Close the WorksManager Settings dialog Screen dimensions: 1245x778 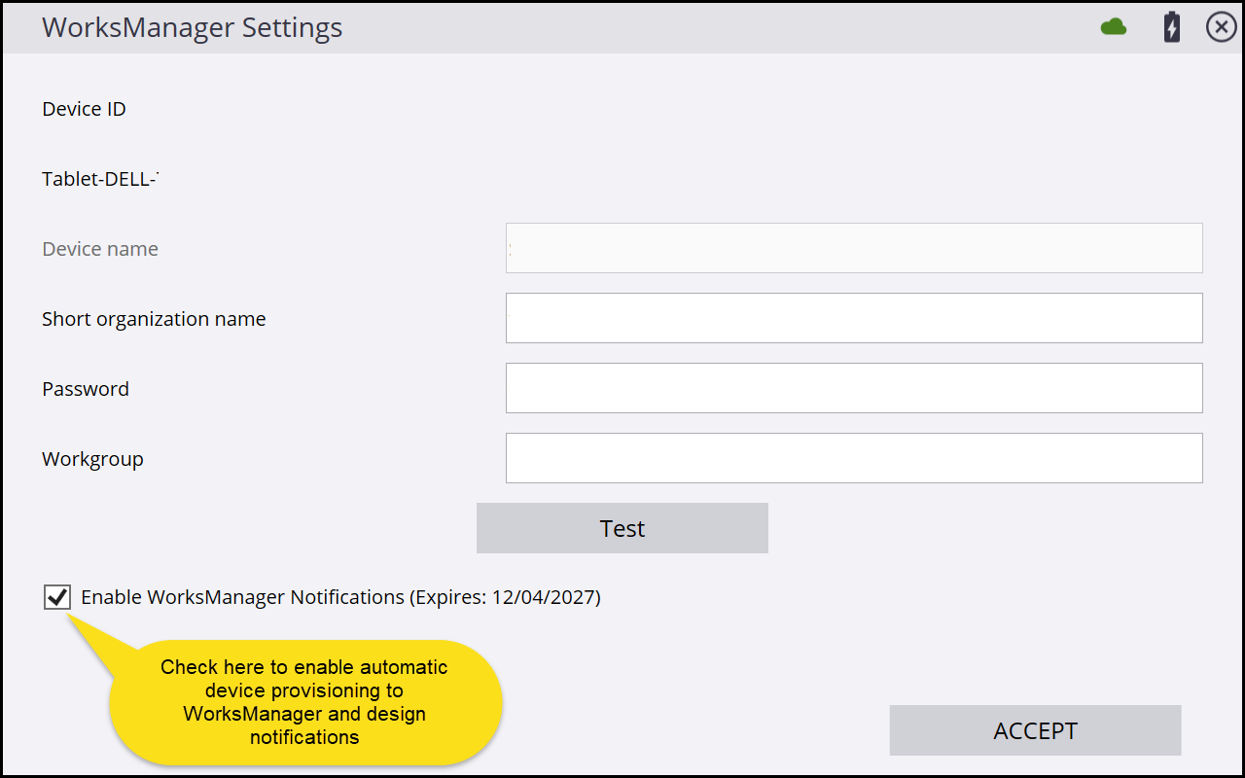1221,27
